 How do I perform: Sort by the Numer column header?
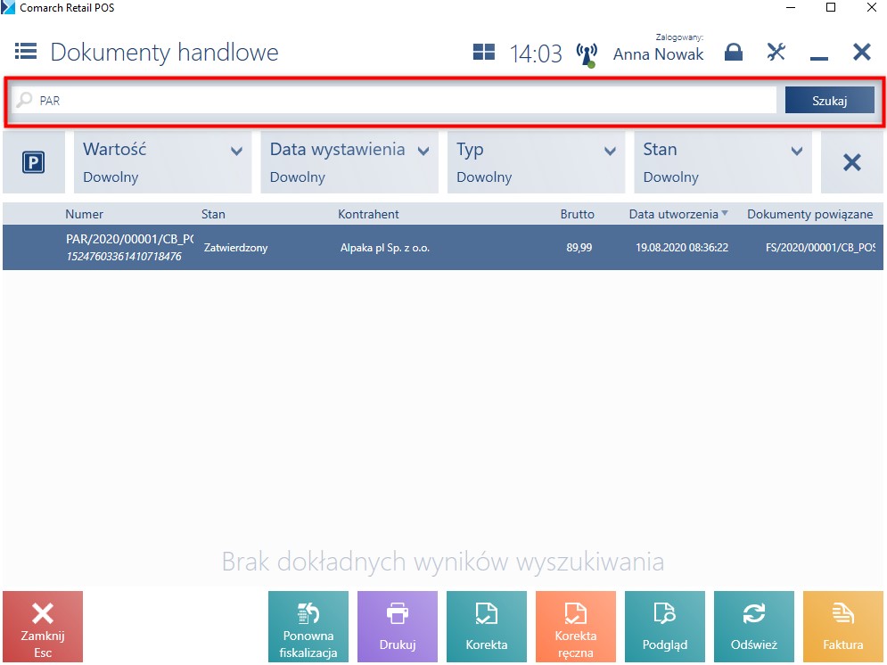coord(85,214)
